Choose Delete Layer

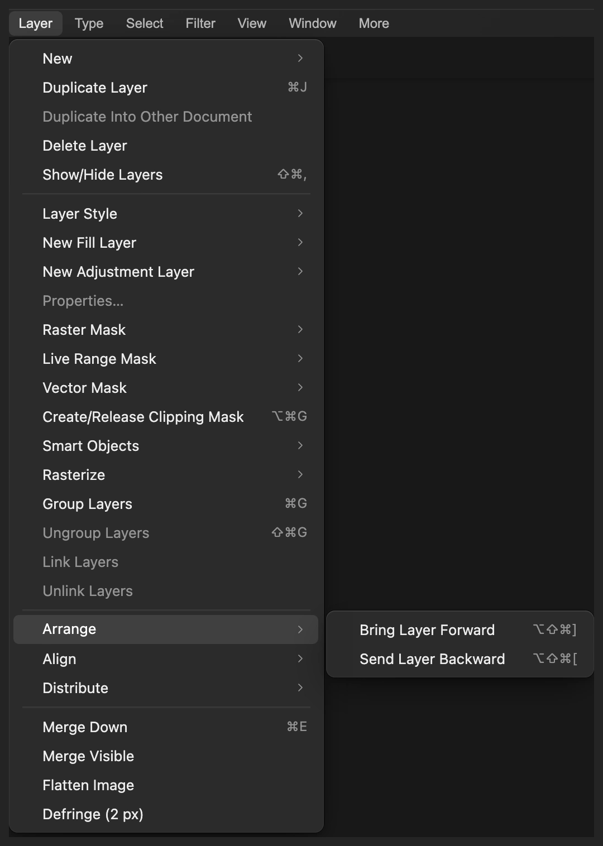(x=166, y=146)
